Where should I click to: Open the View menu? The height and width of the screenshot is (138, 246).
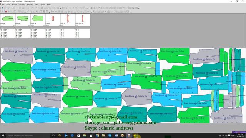point(36,5)
